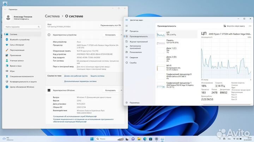Screen dimensions: 254x142
Task: Open Дополнительные параметры системы link
Action: pyautogui.click(x=80, y=81)
